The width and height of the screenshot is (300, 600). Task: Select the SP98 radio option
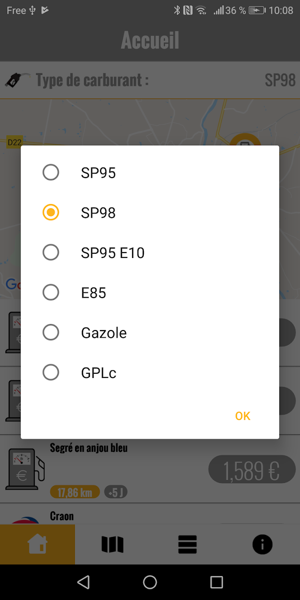(x=51, y=213)
